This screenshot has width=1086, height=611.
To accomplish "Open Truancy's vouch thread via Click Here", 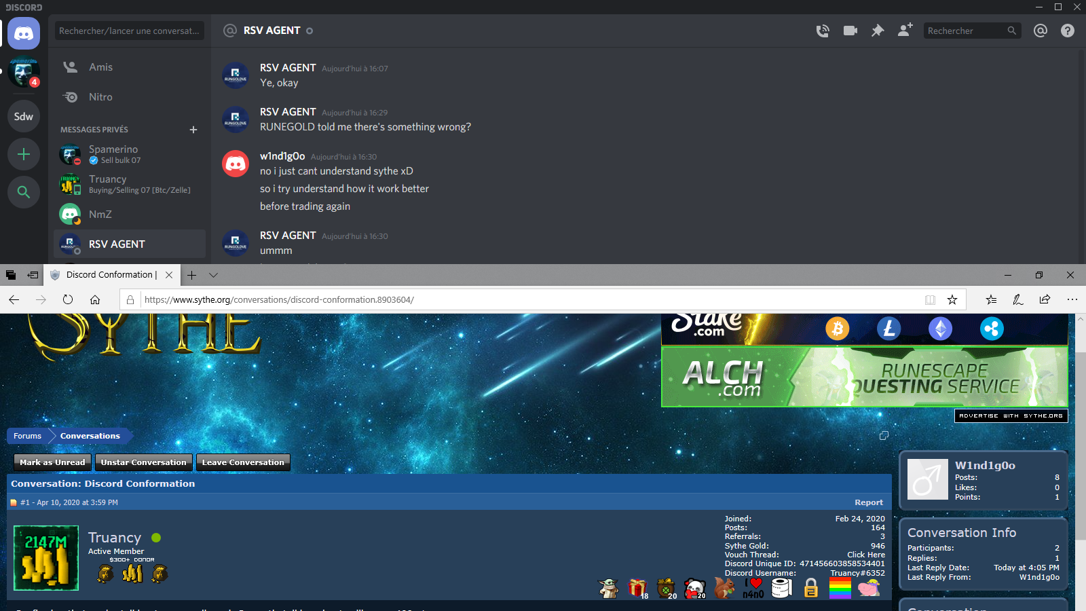I will pos(866,555).
